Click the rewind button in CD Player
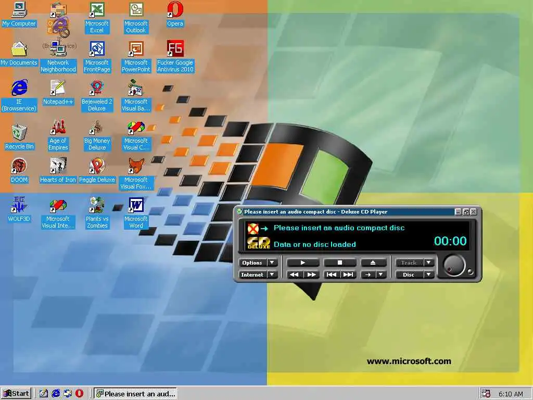The image size is (533, 400). click(295, 274)
